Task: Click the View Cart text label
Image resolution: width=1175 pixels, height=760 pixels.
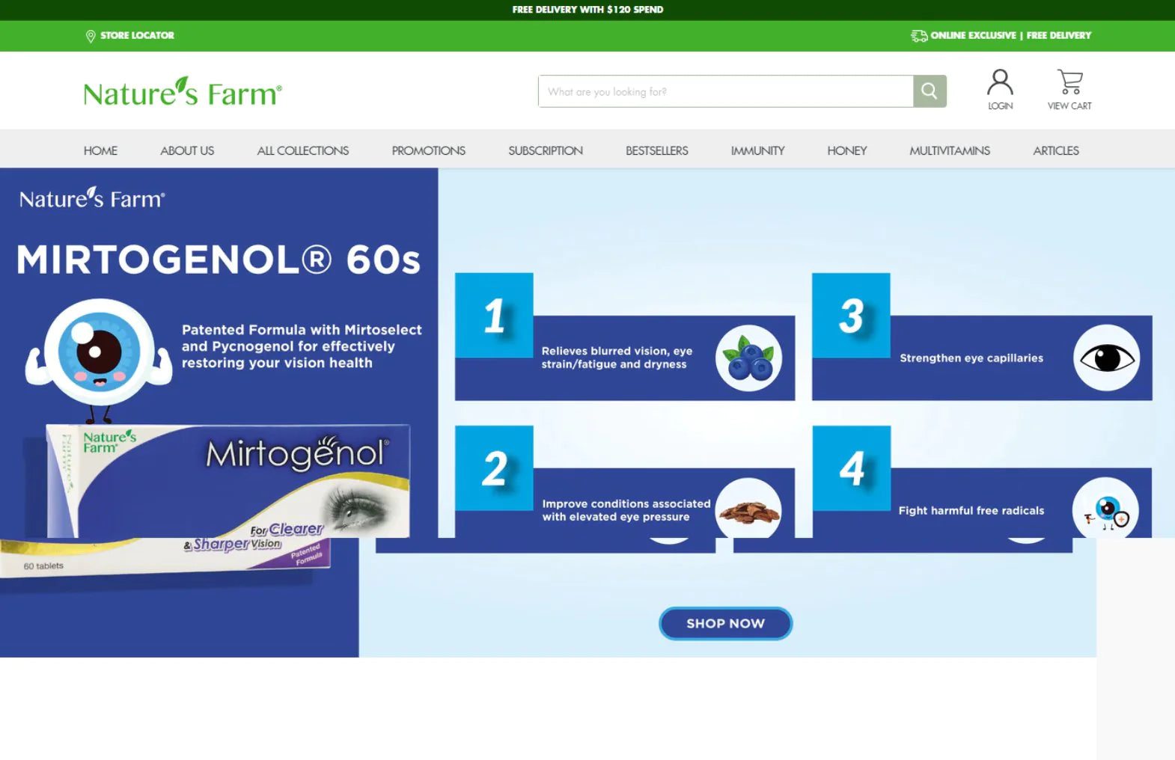Action: click(x=1069, y=106)
